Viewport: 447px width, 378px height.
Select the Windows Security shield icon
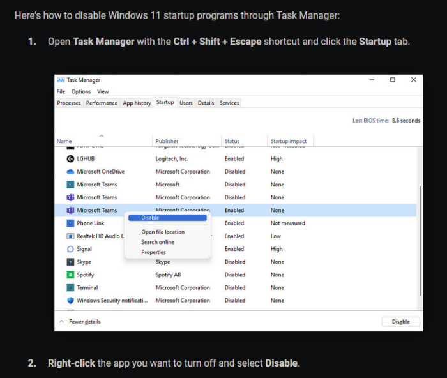[x=70, y=301]
